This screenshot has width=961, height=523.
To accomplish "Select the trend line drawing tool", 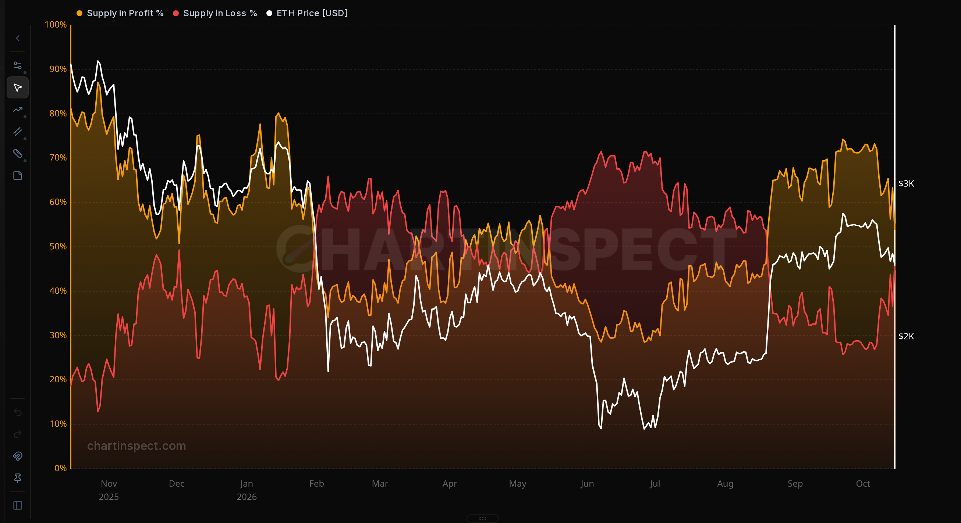I will coord(18,109).
